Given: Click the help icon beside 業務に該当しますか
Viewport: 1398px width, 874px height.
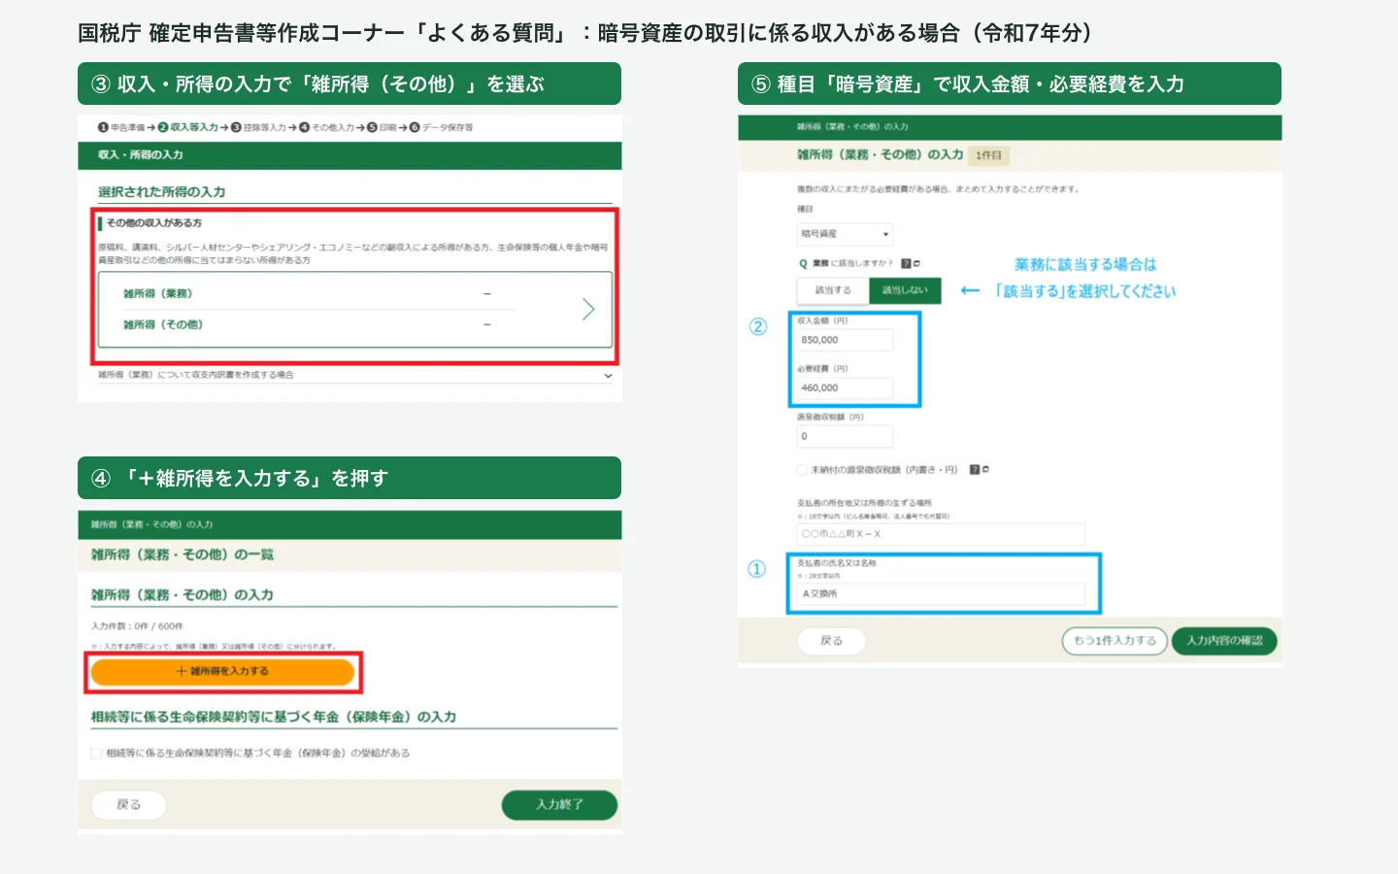Looking at the screenshot, I should click(906, 263).
